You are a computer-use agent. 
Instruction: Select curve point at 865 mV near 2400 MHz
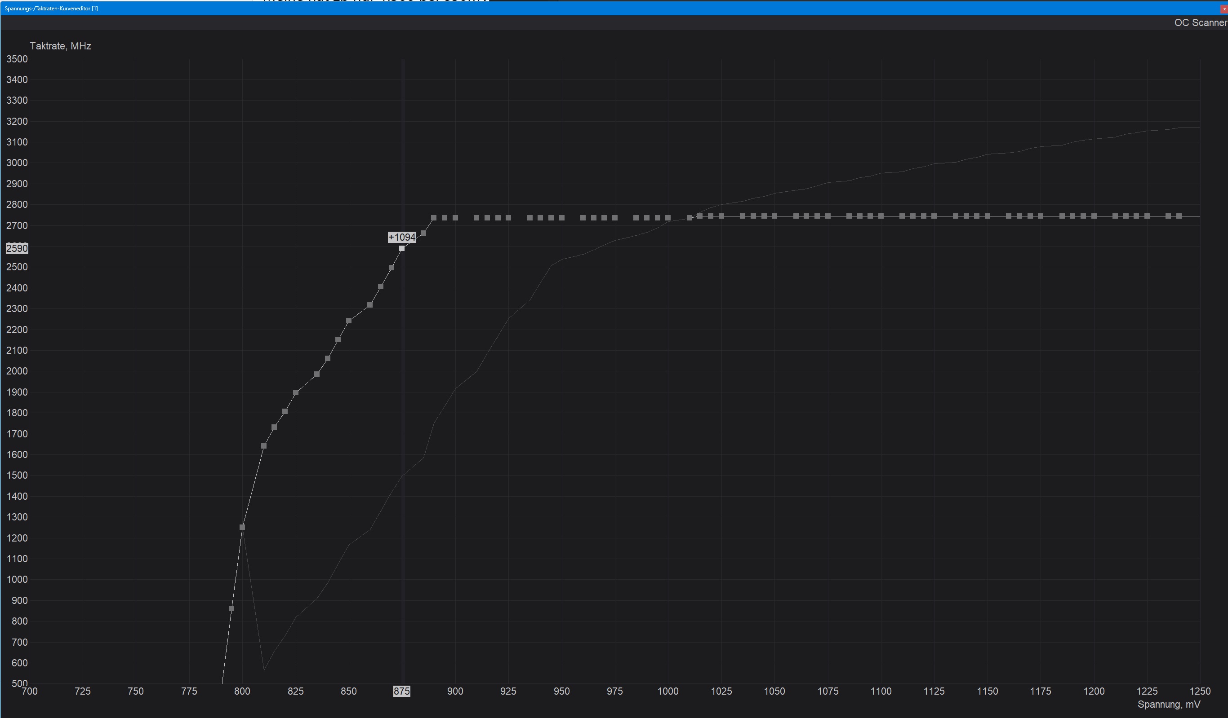coord(381,287)
